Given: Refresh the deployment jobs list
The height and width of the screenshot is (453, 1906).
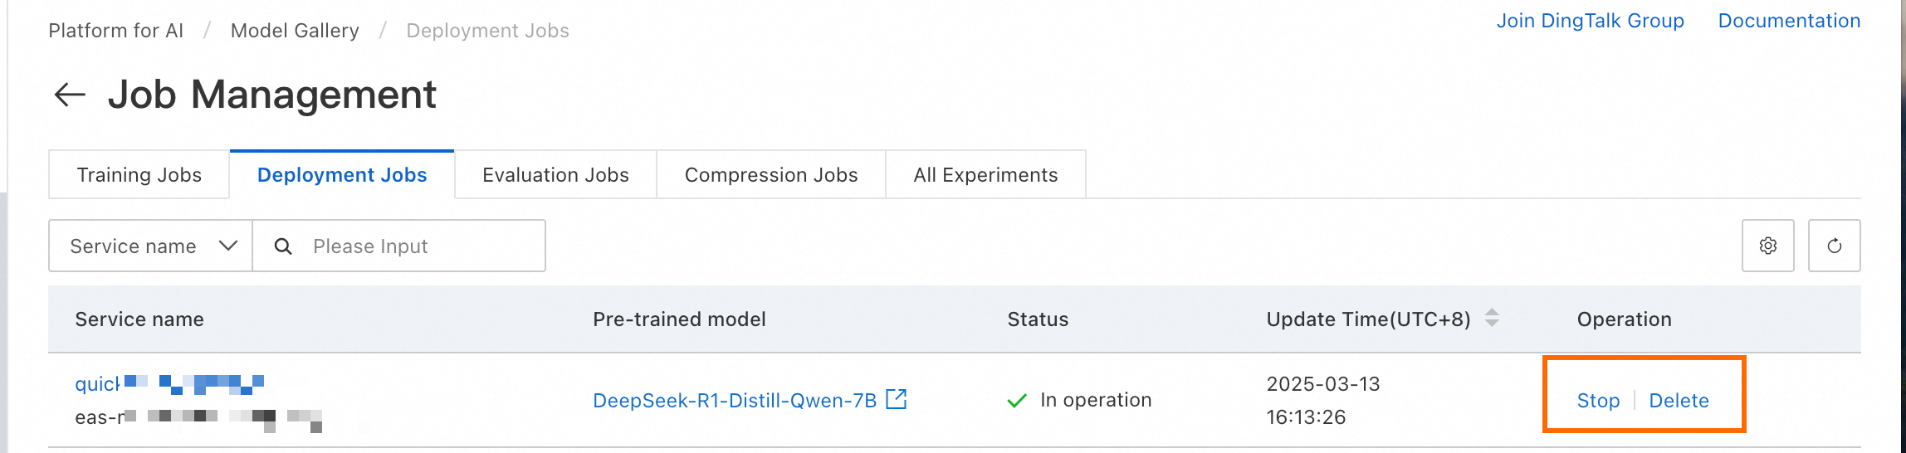Looking at the screenshot, I should [x=1834, y=246].
